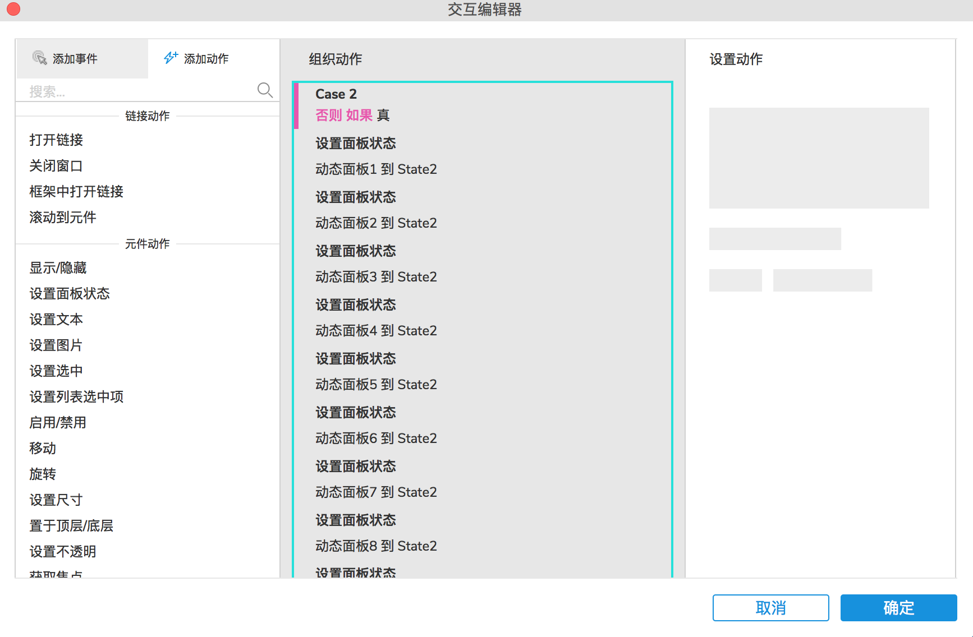Switch to the 添加动作 tab
This screenshot has height=637, width=973.
click(214, 58)
